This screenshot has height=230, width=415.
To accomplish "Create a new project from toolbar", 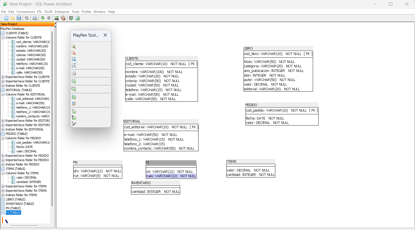I will pos(6,18).
